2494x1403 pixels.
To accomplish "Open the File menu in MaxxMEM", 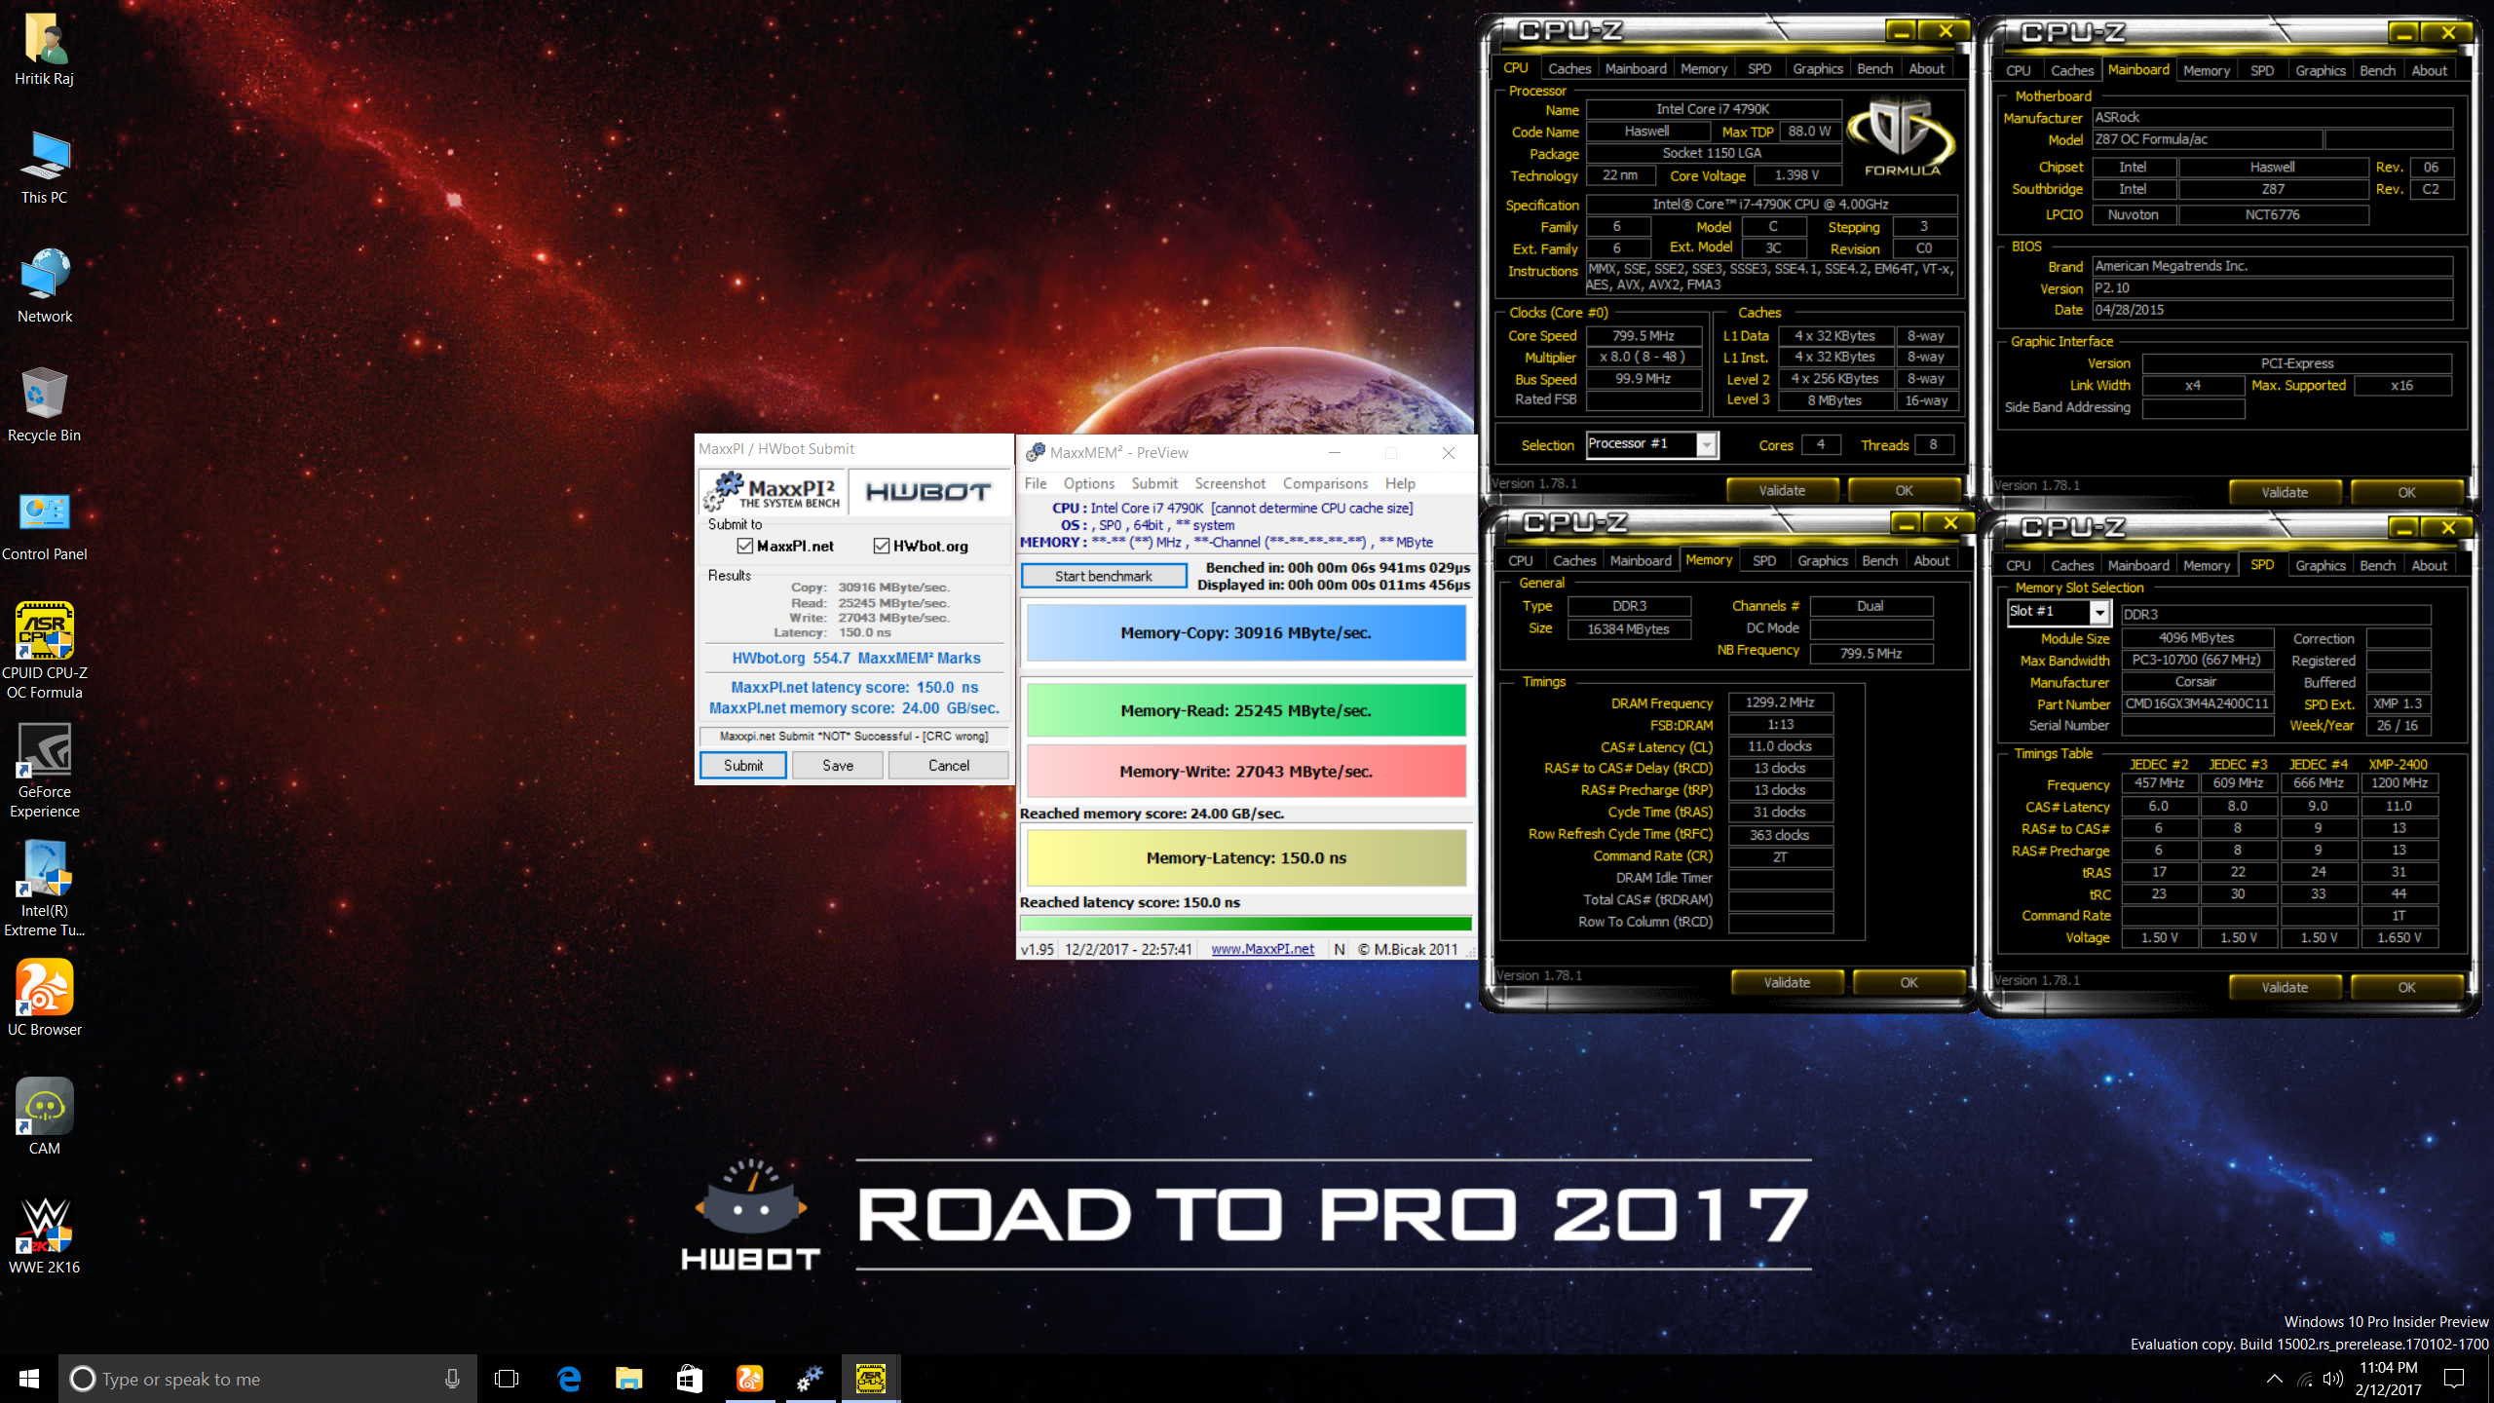I will point(1036,483).
